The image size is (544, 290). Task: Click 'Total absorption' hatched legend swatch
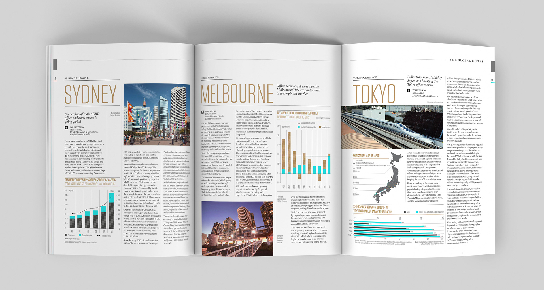(x=320, y=127)
